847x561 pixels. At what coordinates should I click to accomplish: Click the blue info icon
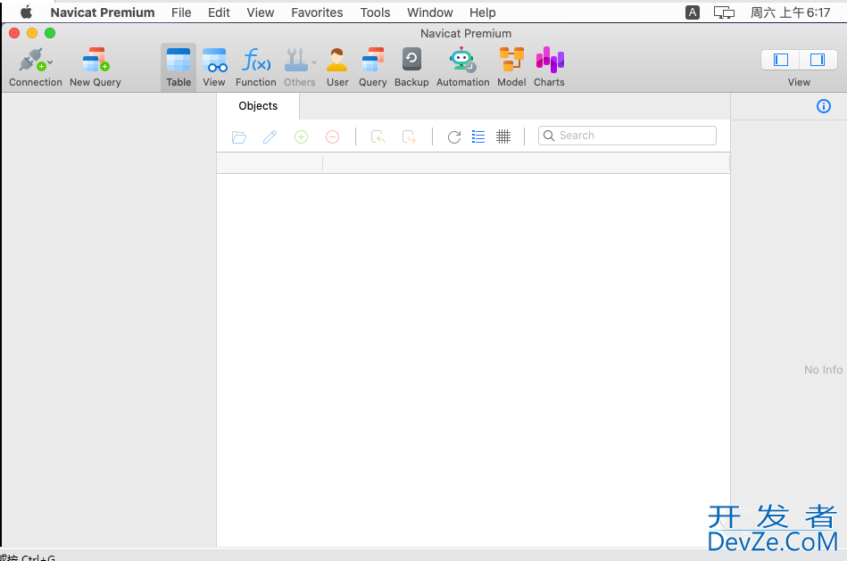(824, 106)
